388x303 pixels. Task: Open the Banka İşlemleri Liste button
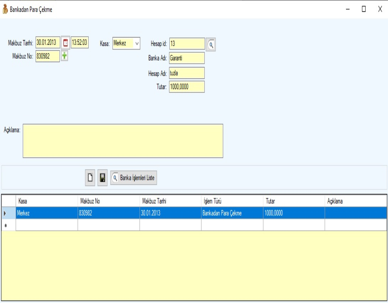(133, 178)
